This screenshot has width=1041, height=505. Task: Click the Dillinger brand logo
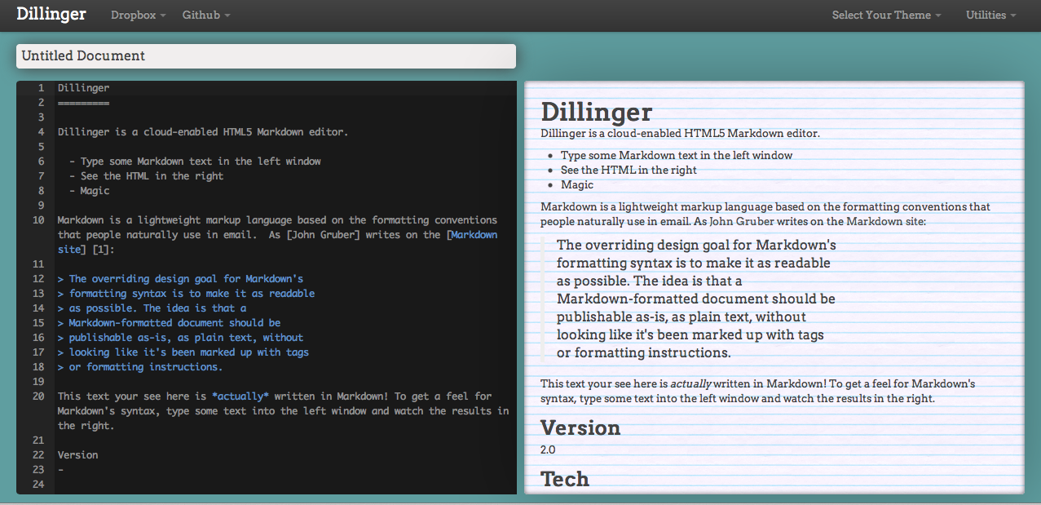(51, 14)
